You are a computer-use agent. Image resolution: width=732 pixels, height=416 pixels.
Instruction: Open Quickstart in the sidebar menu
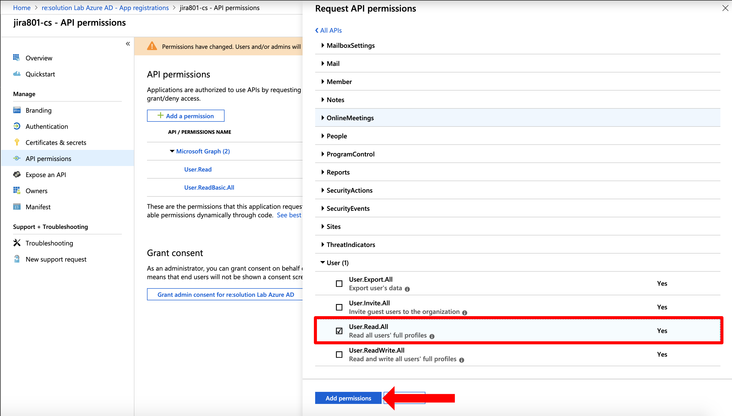click(40, 74)
